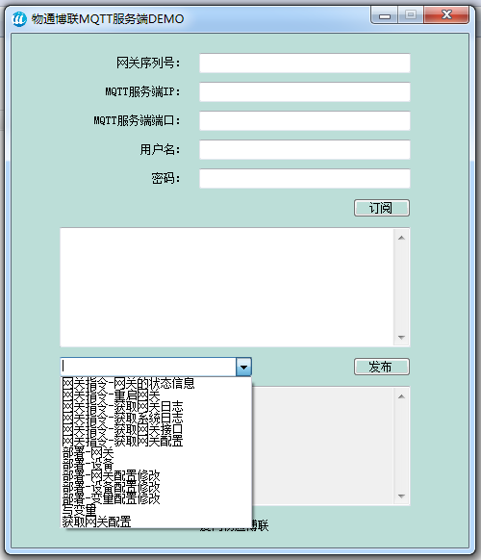481x560 pixels.
Task: Click the 订阅 button
Action: [382, 208]
